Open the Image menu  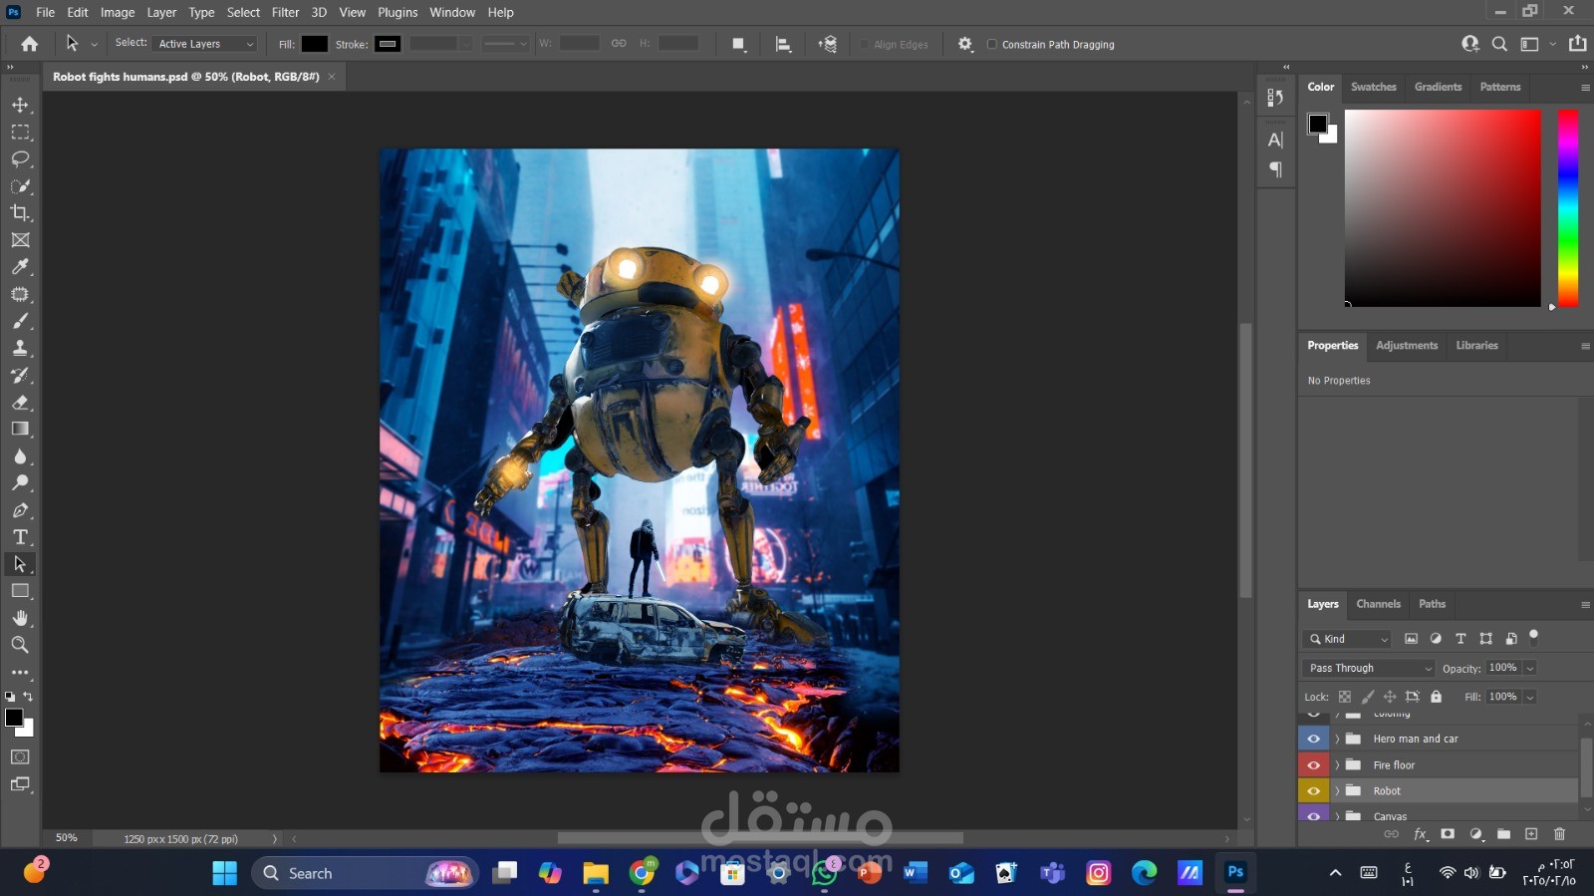118,12
